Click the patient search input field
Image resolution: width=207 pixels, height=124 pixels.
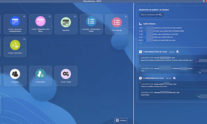[150, 15]
